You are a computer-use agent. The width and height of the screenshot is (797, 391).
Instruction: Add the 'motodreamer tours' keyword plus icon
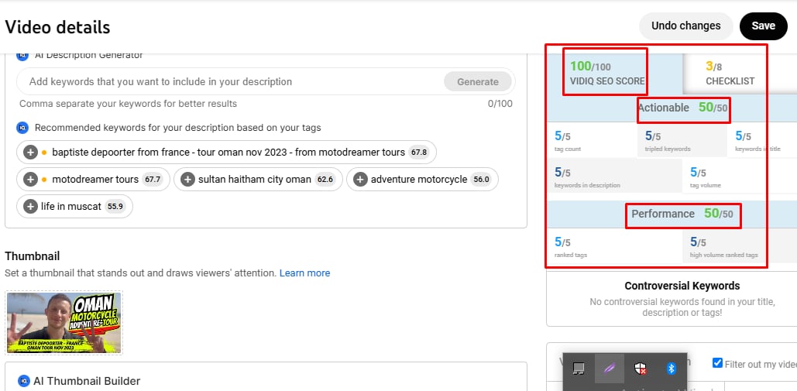pyautogui.click(x=31, y=180)
